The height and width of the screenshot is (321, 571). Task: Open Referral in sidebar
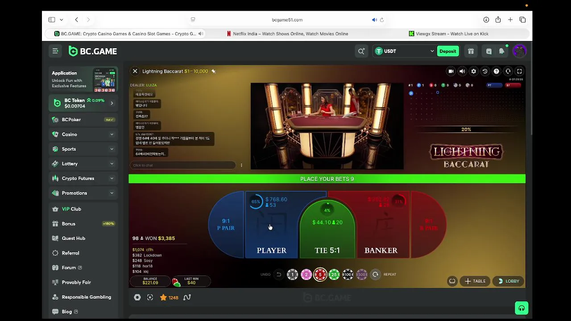coord(83,253)
